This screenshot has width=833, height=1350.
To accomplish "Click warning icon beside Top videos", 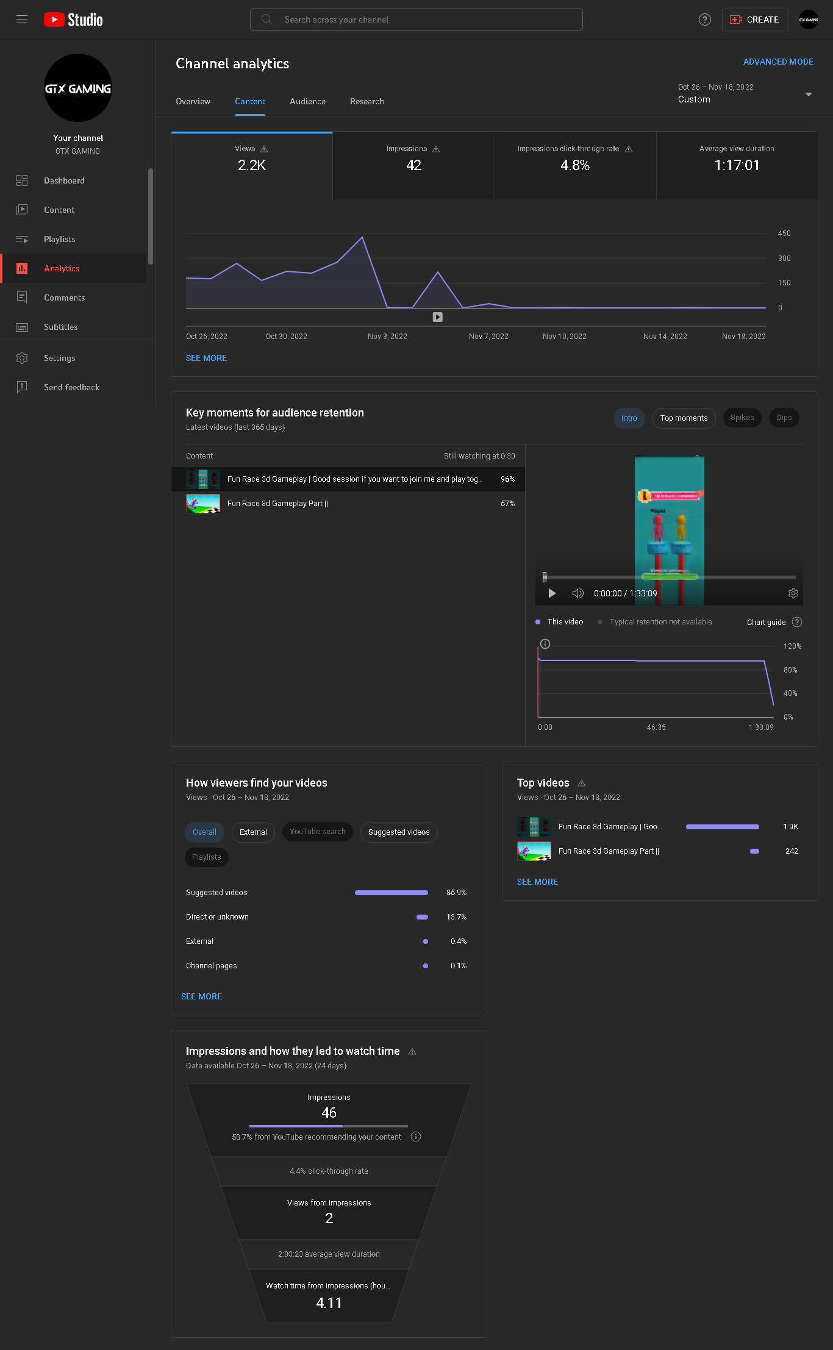I will click(582, 783).
